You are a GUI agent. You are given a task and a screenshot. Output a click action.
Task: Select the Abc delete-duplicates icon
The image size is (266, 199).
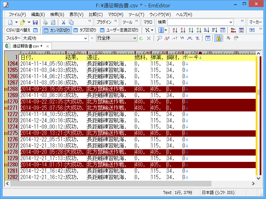(x=233, y=30)
